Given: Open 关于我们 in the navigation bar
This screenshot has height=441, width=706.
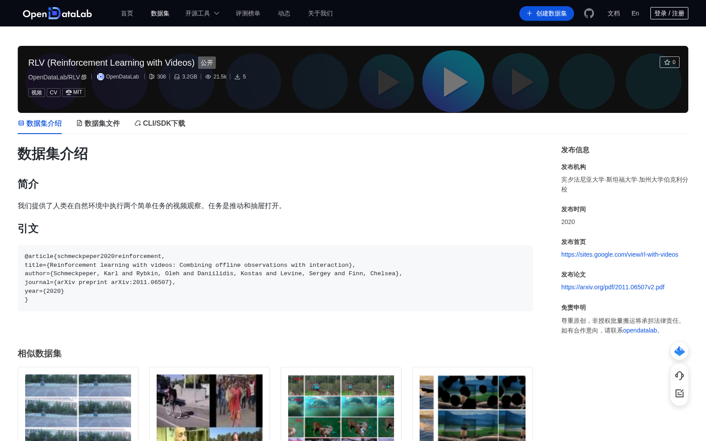Looking at the screenshot, I should tap(320, 13).
